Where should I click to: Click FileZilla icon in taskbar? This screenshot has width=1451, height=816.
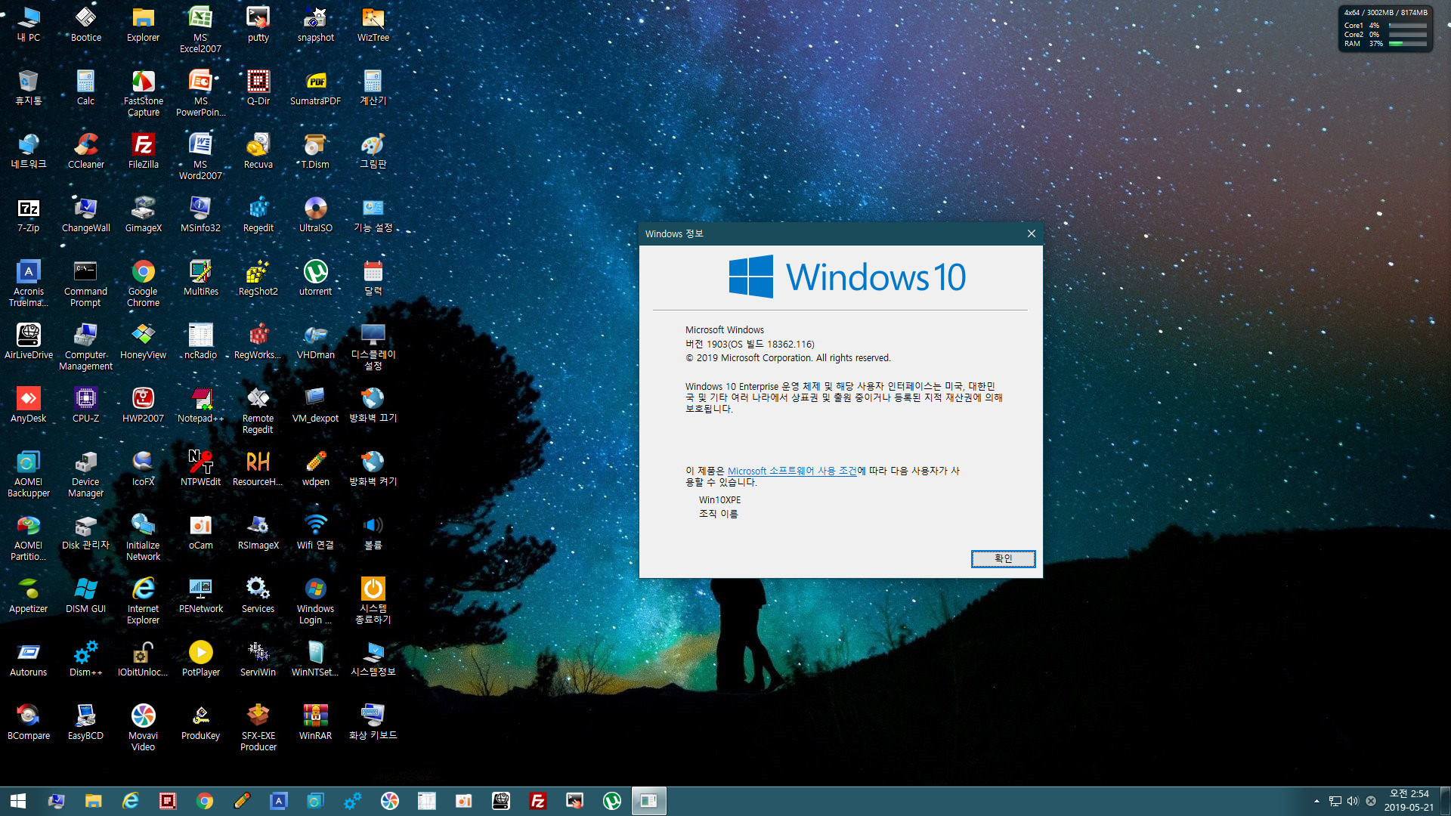pyautogui.click(x=537, y=801)
